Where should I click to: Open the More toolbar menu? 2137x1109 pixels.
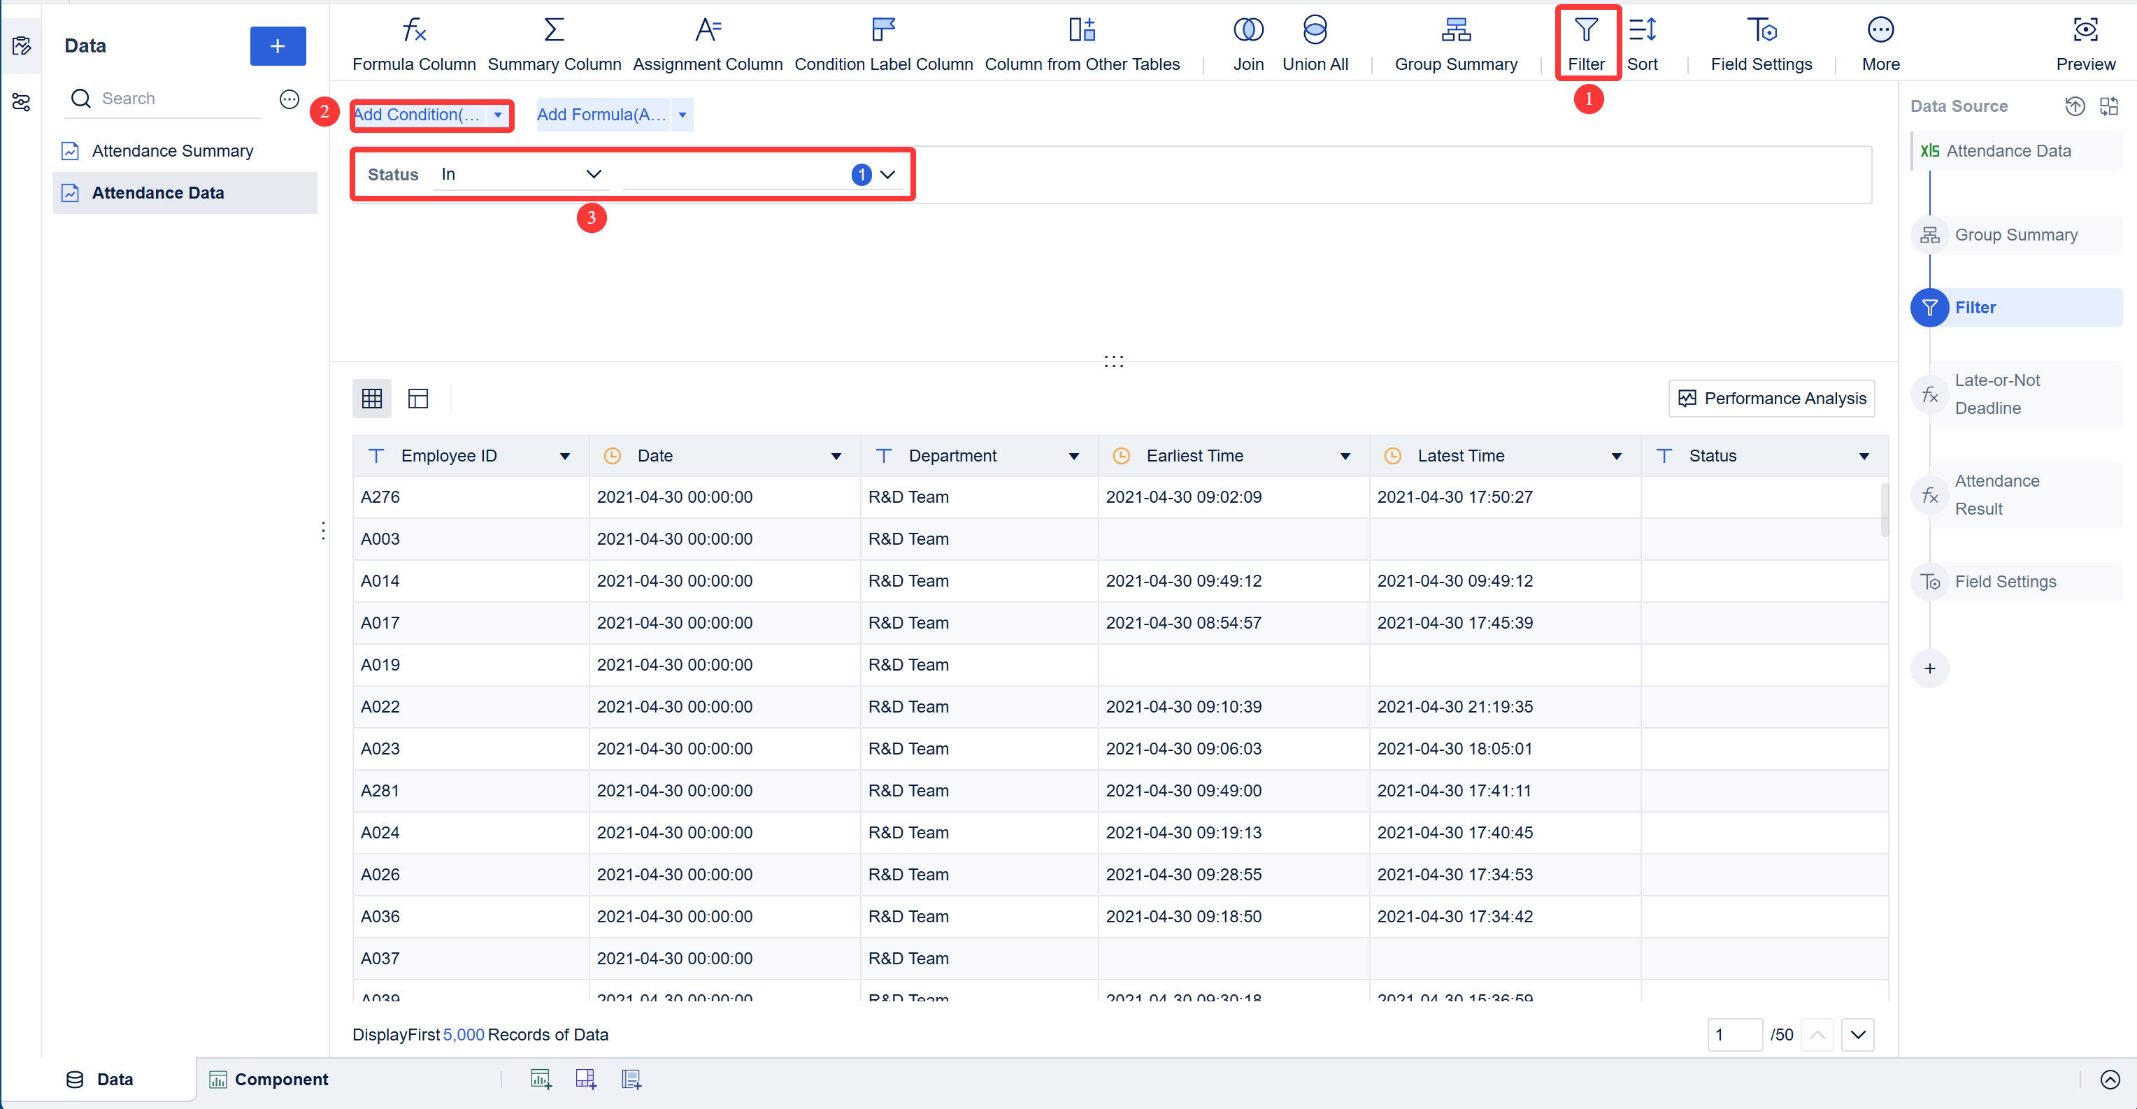click(1880, 41)
